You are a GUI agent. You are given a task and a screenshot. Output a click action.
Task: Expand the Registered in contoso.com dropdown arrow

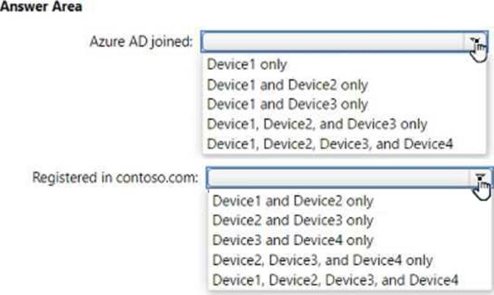pos(481,178)
